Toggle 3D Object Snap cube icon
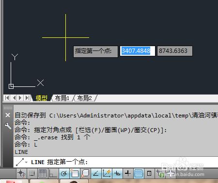218x183 pixels. coord(85,173)
